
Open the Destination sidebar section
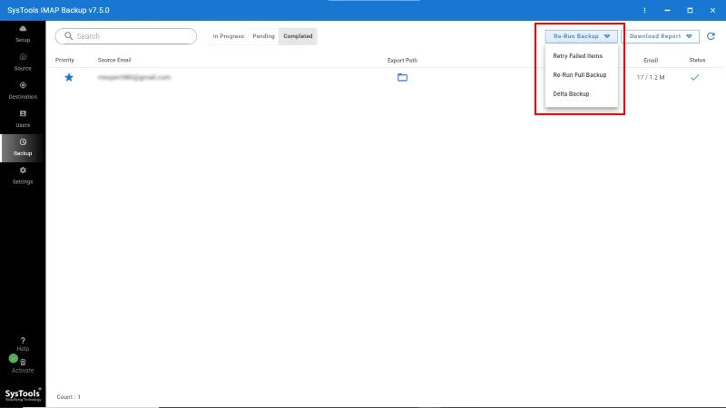point(23,91)
